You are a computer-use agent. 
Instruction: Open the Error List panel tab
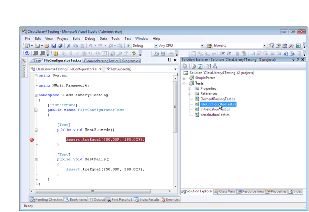pyautogui.click(x=170, y=200)
